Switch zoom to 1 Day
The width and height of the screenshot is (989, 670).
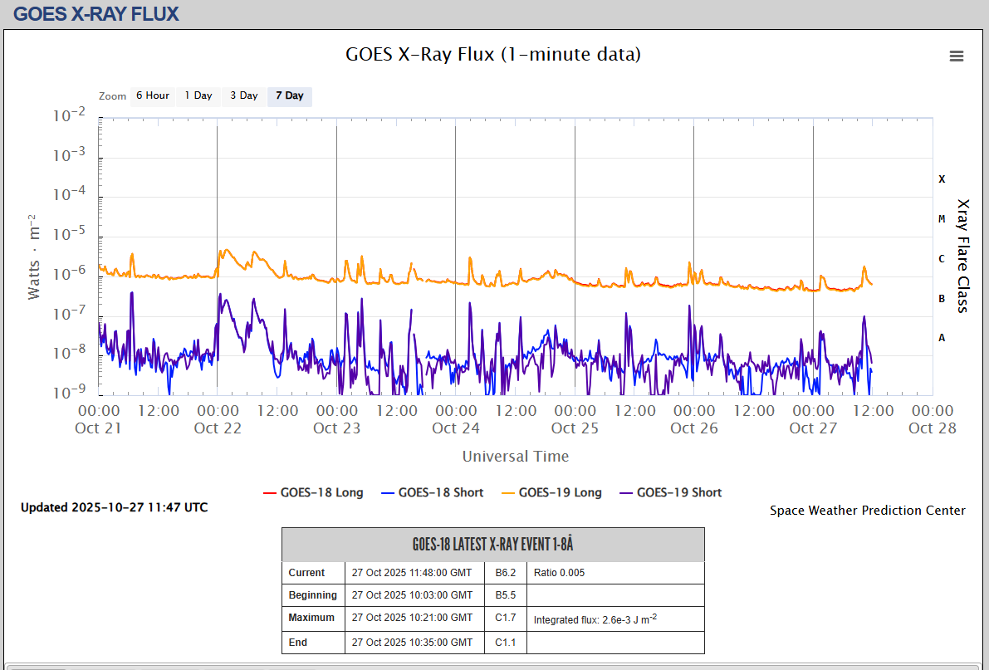[x=198, y=95]
